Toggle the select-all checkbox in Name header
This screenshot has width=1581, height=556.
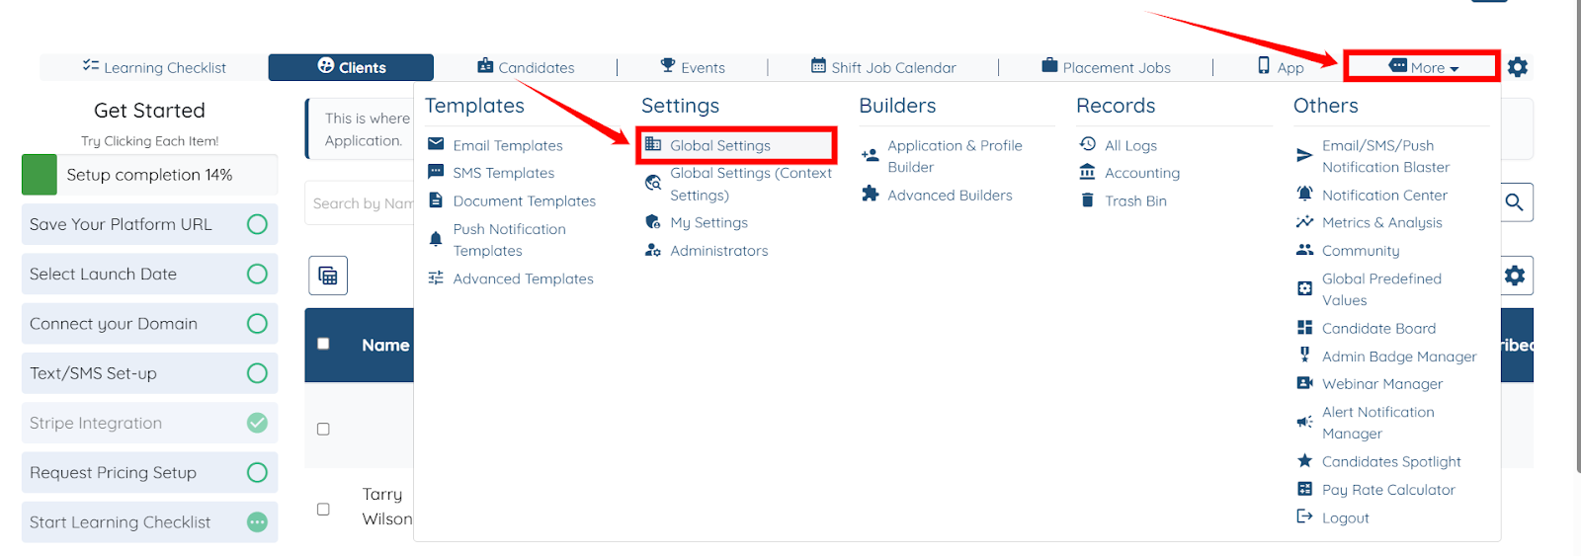[323, 344]
